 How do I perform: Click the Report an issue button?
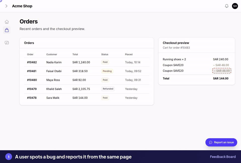point(221,142)
